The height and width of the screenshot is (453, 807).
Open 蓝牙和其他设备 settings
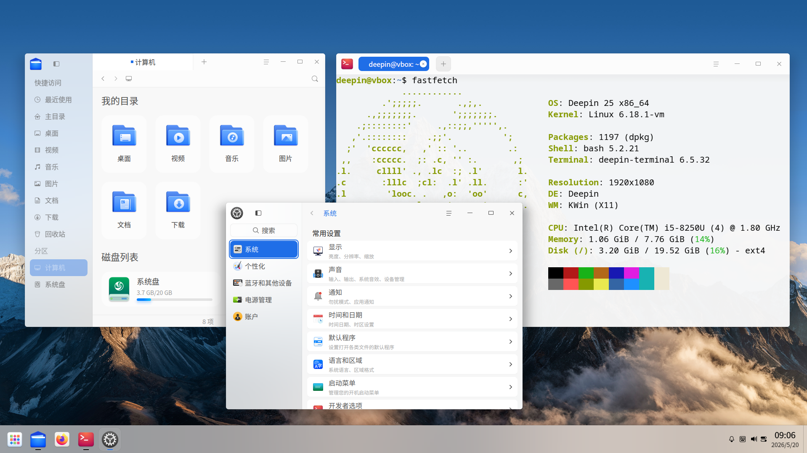pos(264,283)
